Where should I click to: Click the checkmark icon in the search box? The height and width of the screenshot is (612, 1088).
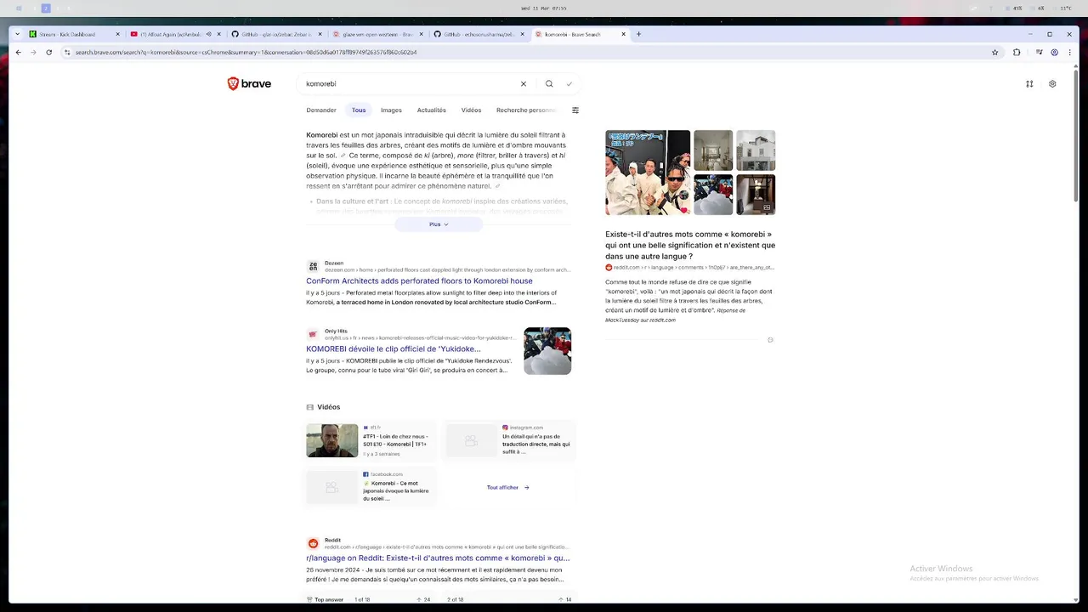click(569, 84)
